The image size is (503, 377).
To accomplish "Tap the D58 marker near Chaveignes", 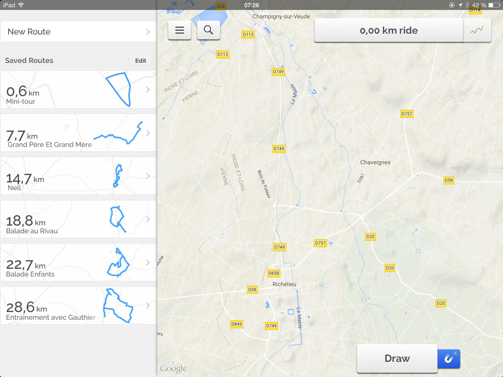I will tap(449, 180).
